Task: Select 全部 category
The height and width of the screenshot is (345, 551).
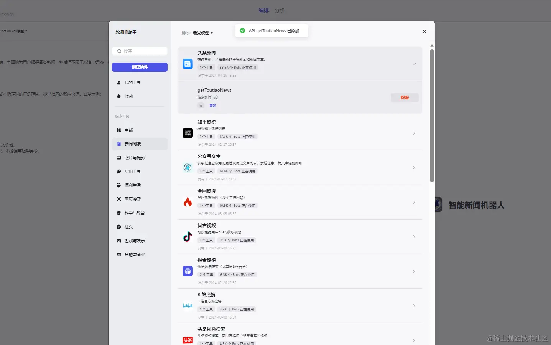Action: (x=140, y=130)
